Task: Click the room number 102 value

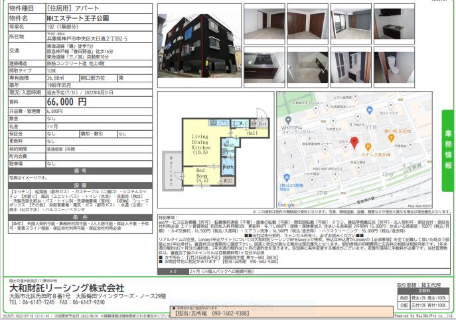Action: [63, 27]
